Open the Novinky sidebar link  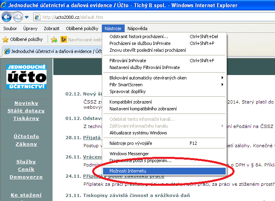click(x=26, y=103)
